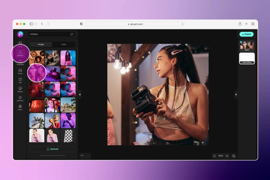
Task: Open the Elements panel
Action: [x=20, y=98]
